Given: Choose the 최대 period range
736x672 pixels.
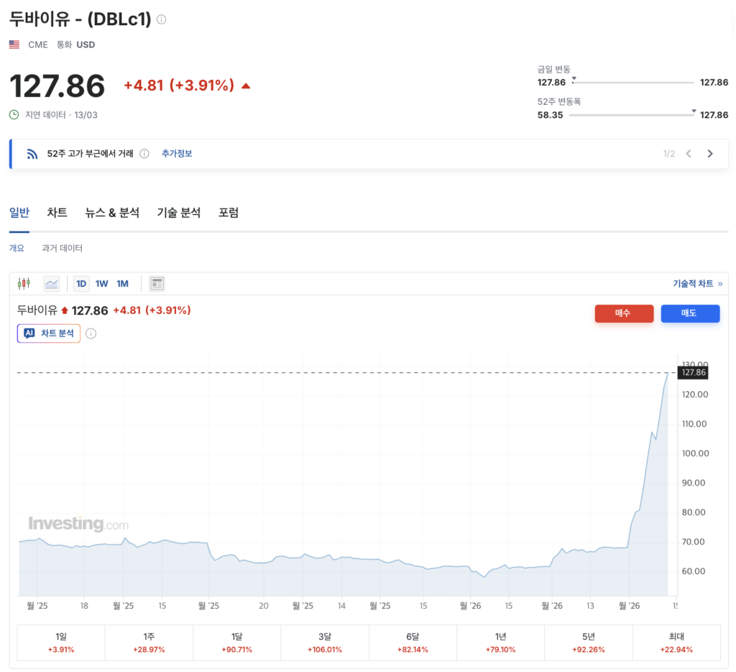Looking at the screenshot, I should click(x=676, y=643).
